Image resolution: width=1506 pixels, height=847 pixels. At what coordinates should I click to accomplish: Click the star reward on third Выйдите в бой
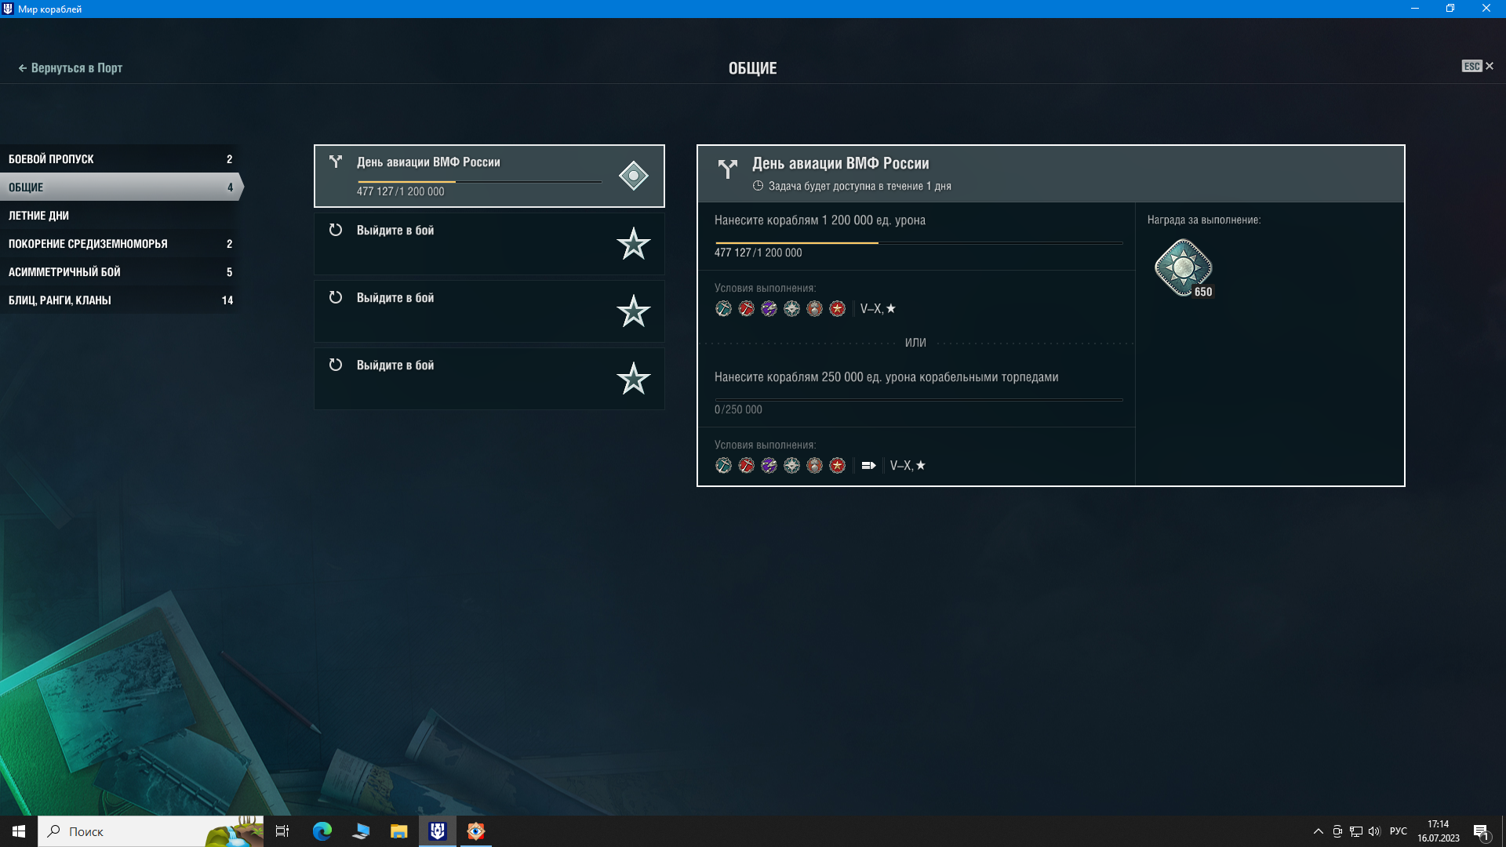click(633, 379)
